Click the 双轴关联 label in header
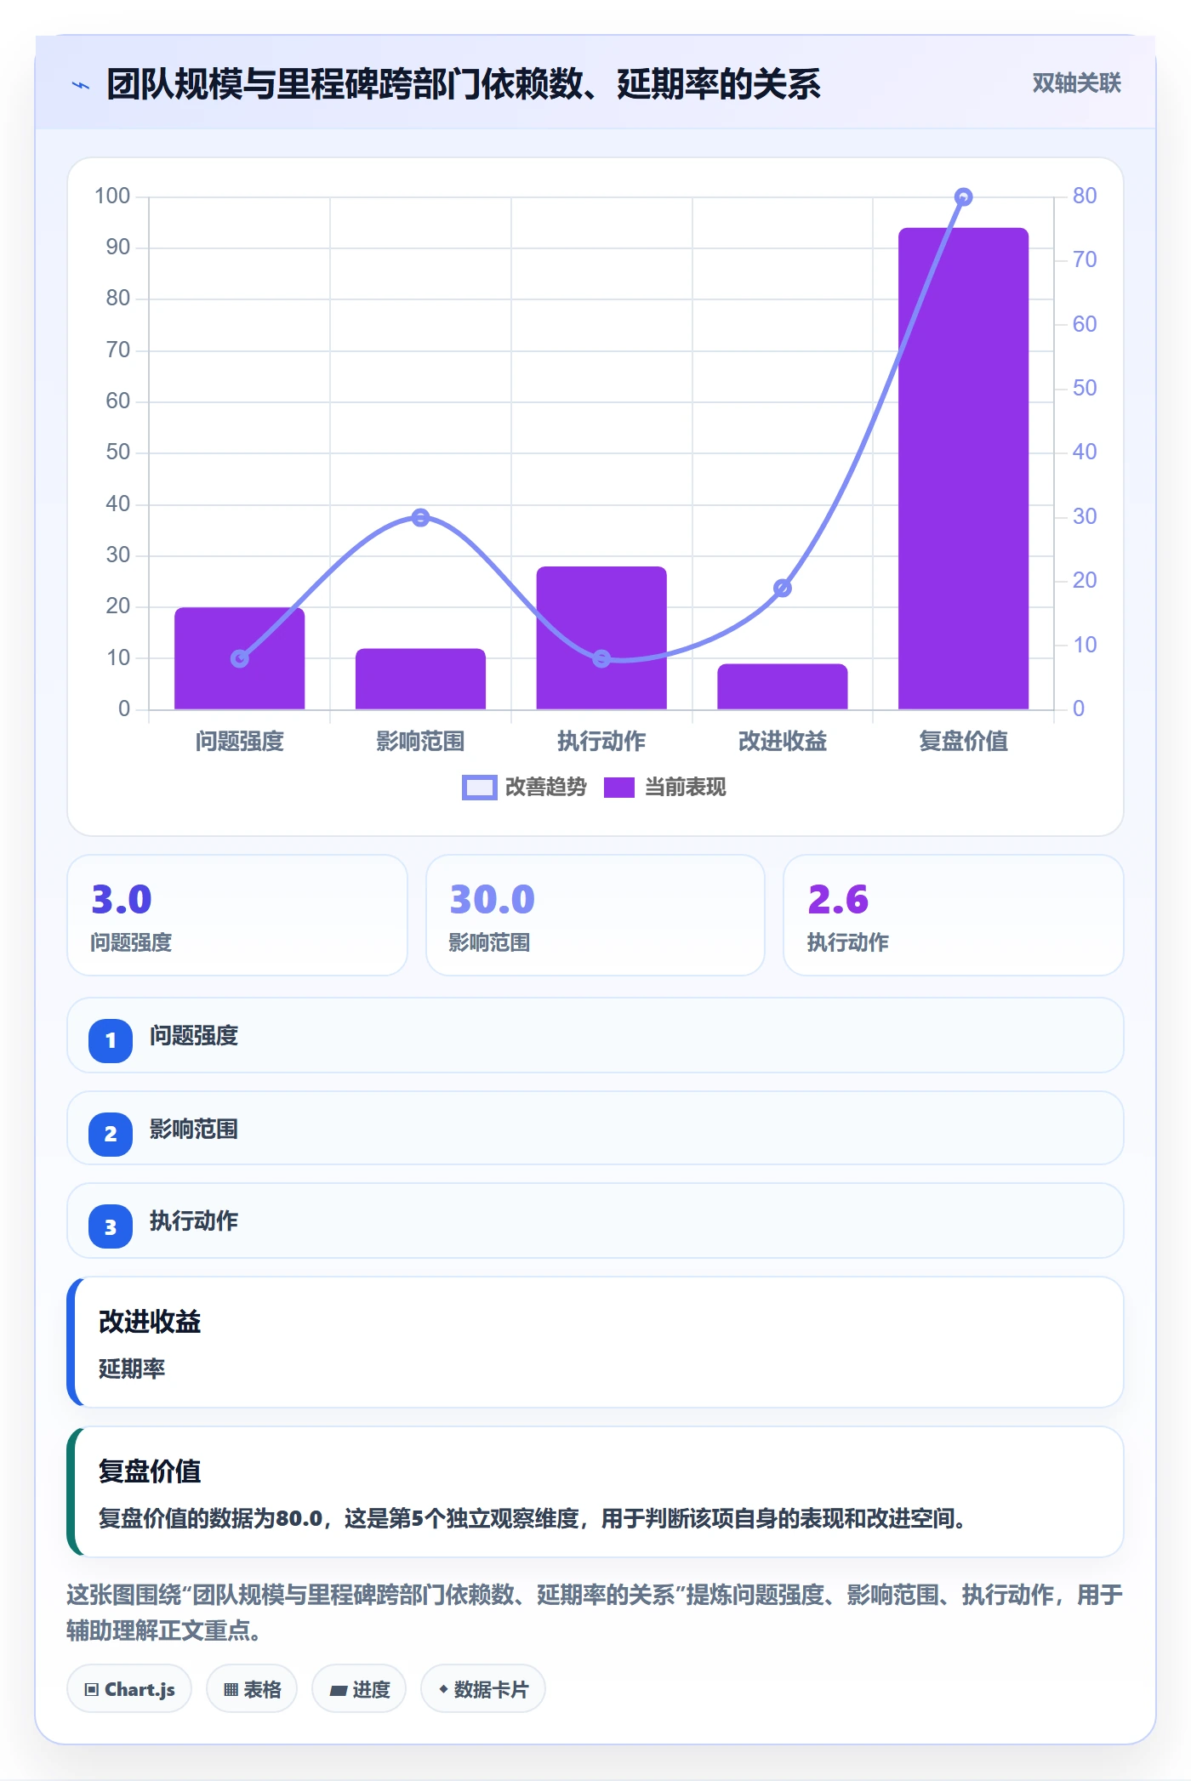This screenshot has width=1191, height=1781. pos(1076,83)
